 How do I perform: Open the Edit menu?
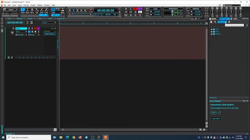click(9, 5)
